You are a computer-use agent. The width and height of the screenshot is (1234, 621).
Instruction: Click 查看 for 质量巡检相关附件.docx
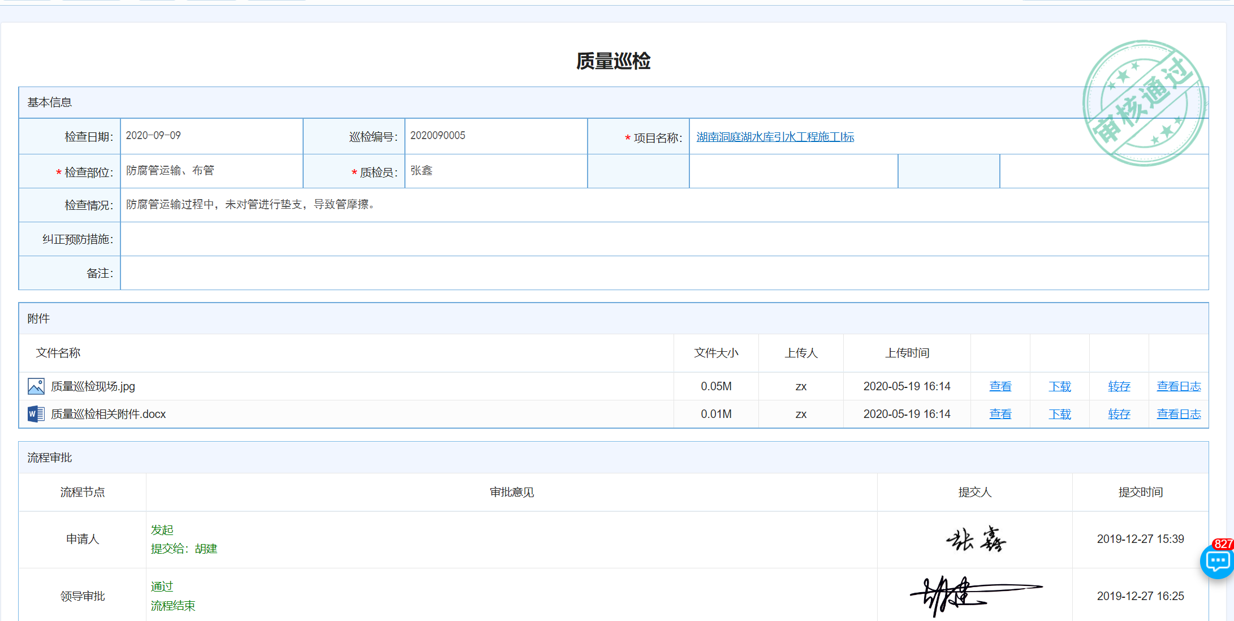point(1000,414)
